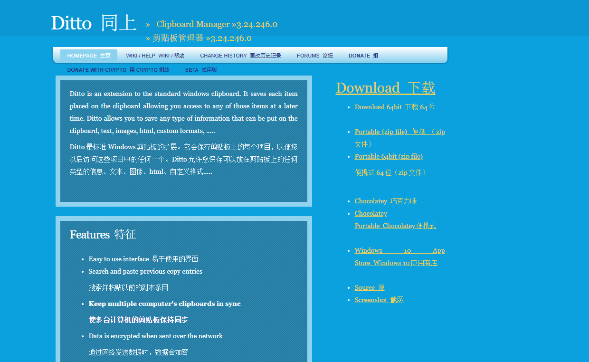589x362 pixels.
Task: Click the Ditto site title
Action: 94,23
